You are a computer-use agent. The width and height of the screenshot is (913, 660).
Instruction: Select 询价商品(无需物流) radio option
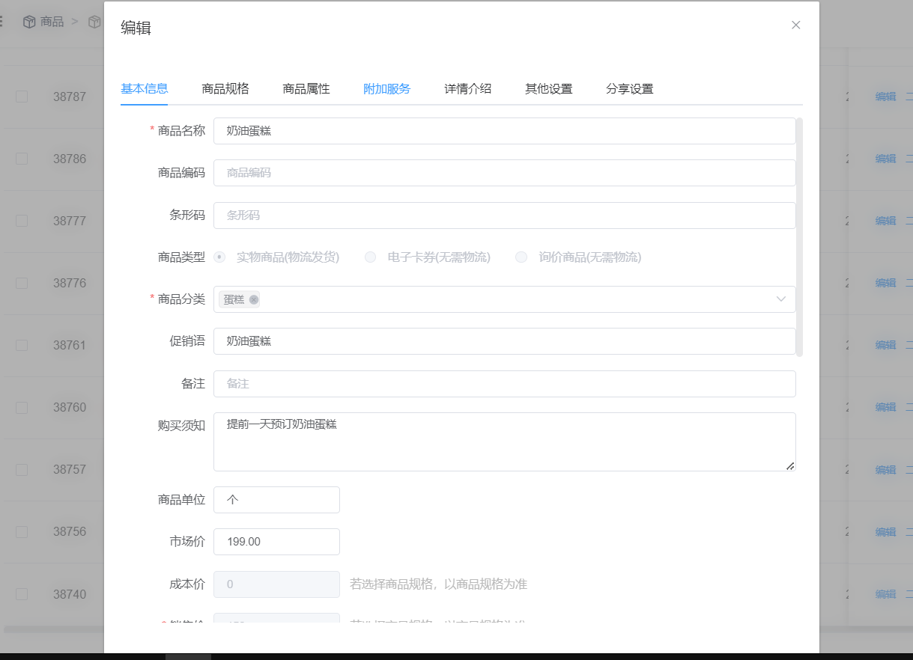521,257
